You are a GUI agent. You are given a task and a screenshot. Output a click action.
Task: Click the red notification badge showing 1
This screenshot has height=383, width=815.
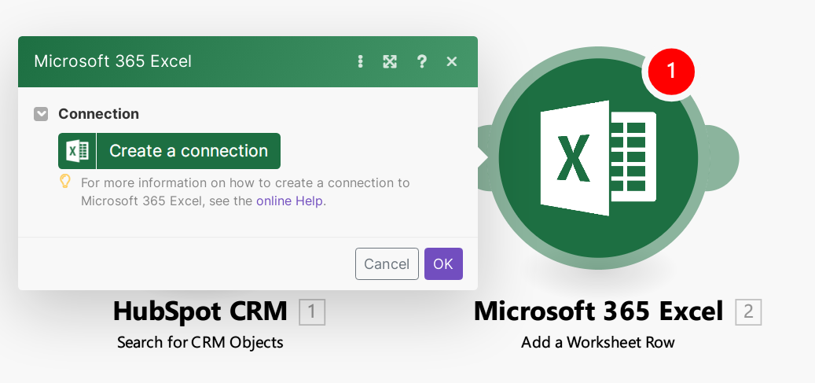coord(671,70)
